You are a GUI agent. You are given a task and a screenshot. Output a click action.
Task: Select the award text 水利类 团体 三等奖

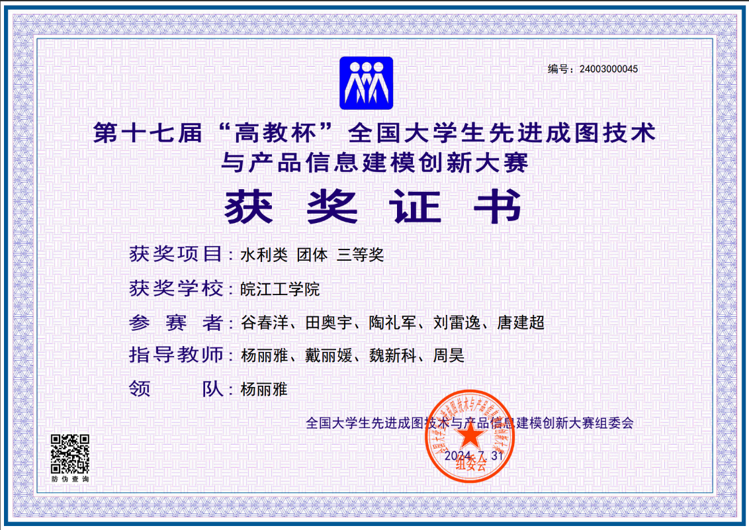point(312,255)
